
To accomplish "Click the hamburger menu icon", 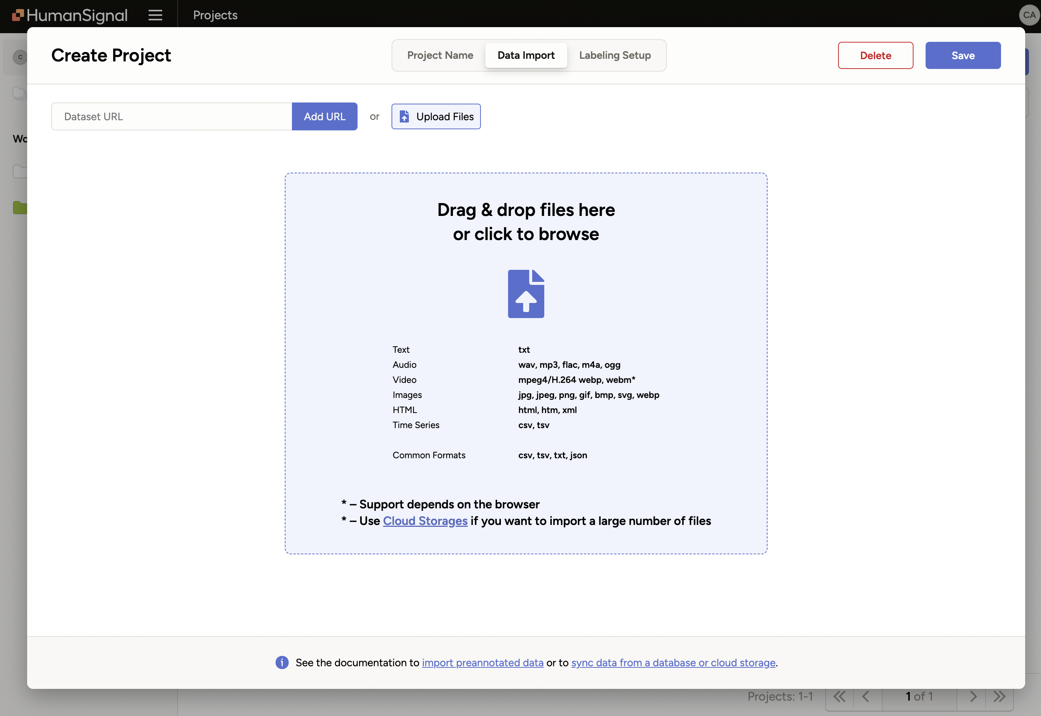I will tap(155, 14).
